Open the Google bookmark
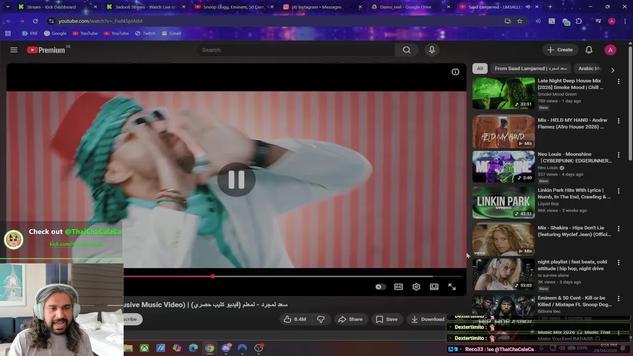The width and height of the screenshot is (633, 356). coord(55,33)
